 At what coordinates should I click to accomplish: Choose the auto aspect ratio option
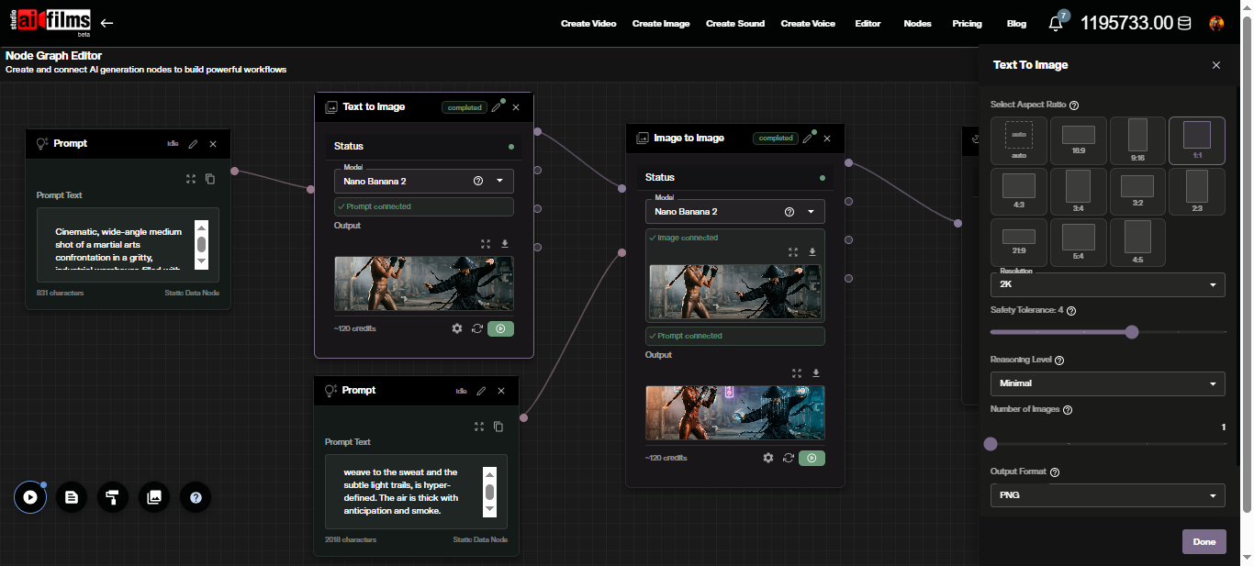1018,140
